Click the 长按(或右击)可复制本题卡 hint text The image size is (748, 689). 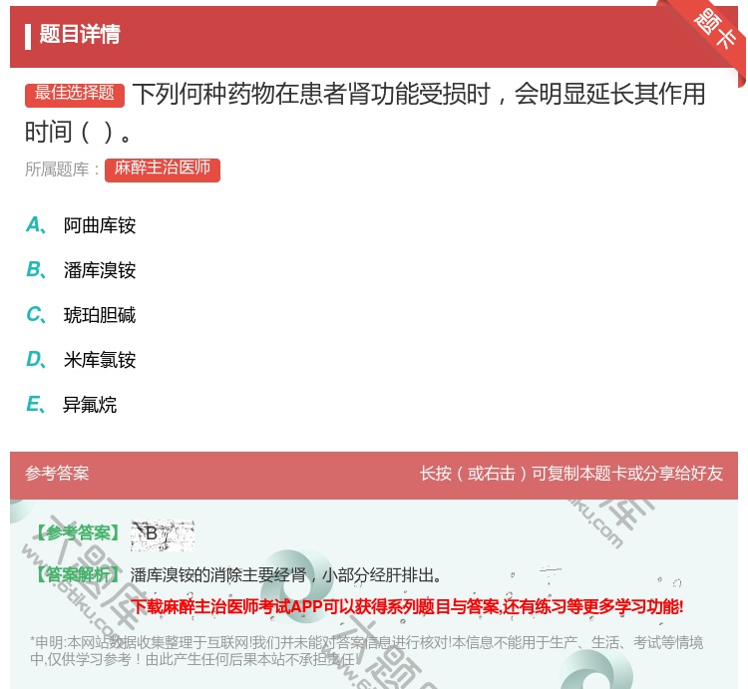tap(571, 474)
